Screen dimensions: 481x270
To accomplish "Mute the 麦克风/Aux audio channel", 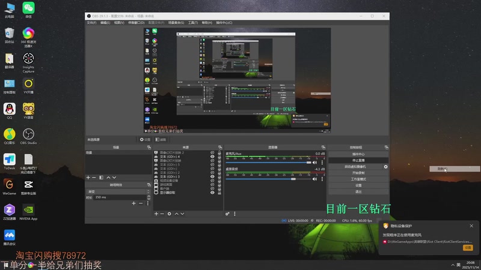I will tap(314, 163).
